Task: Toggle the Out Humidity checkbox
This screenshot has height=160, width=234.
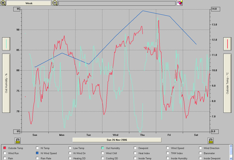Action: coord(102,148)
